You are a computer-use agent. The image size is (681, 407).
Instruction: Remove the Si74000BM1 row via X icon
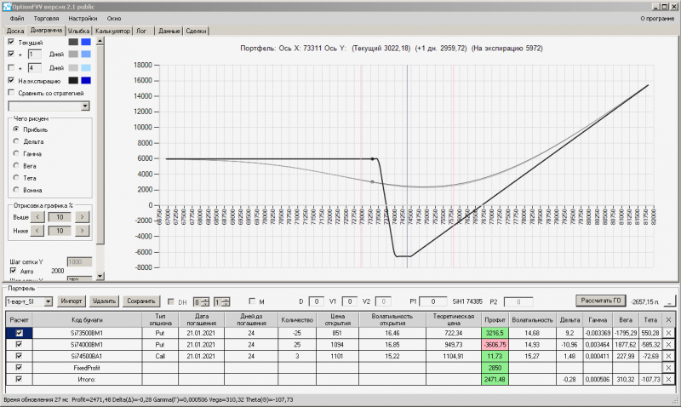pyautogui.click(x=668, y=345)
